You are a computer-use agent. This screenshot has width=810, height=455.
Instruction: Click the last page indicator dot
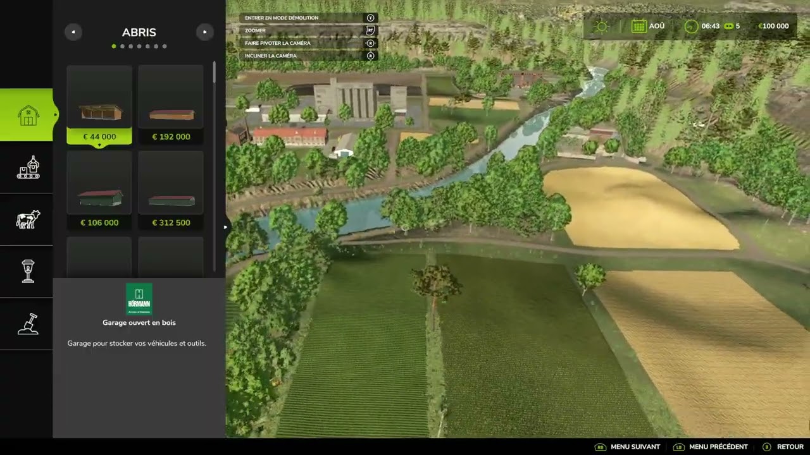pyautogui.click(x=165, y=46)
